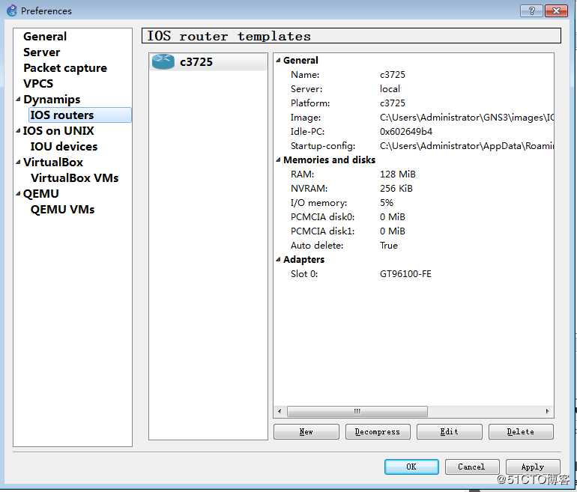Select VirtualBox in the sidebar
577x492 pixels.
pos(53,163)
